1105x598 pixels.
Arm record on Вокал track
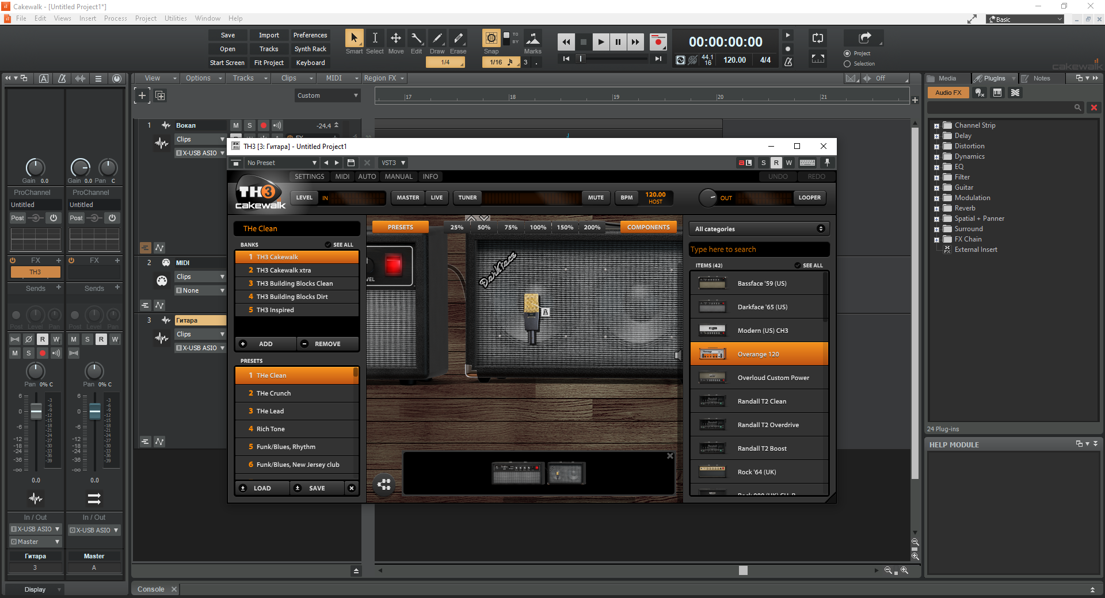[264, 125]
